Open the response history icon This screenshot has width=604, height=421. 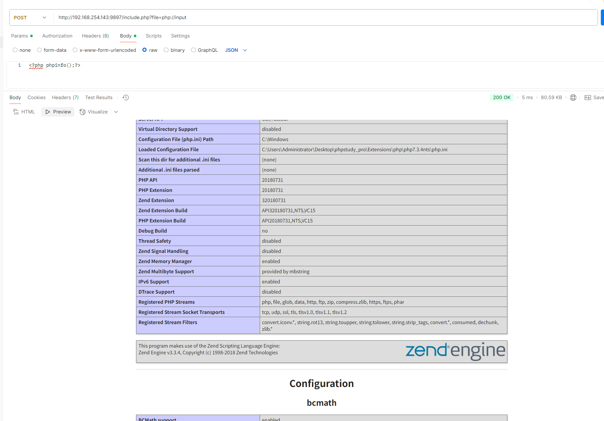(126, 98)
